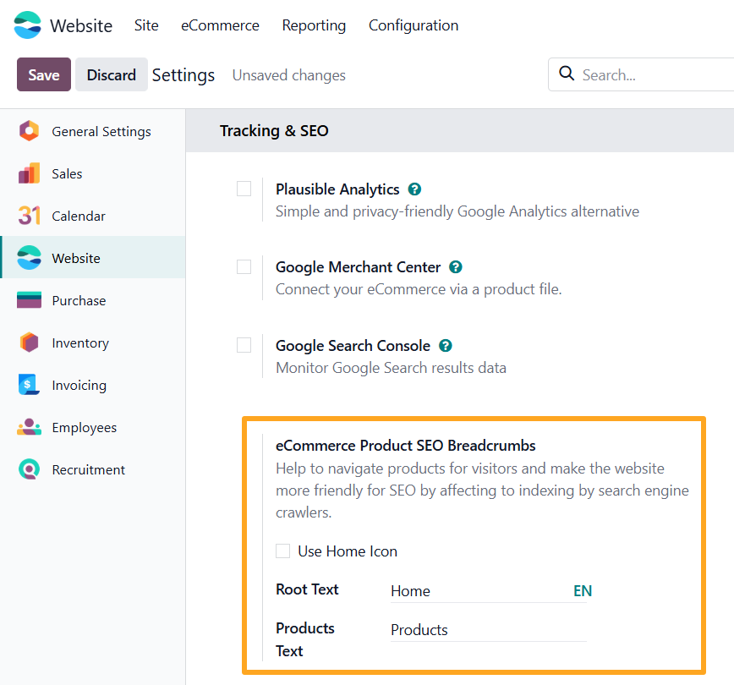Select Purchase settings in sidebar

[94, 300]
